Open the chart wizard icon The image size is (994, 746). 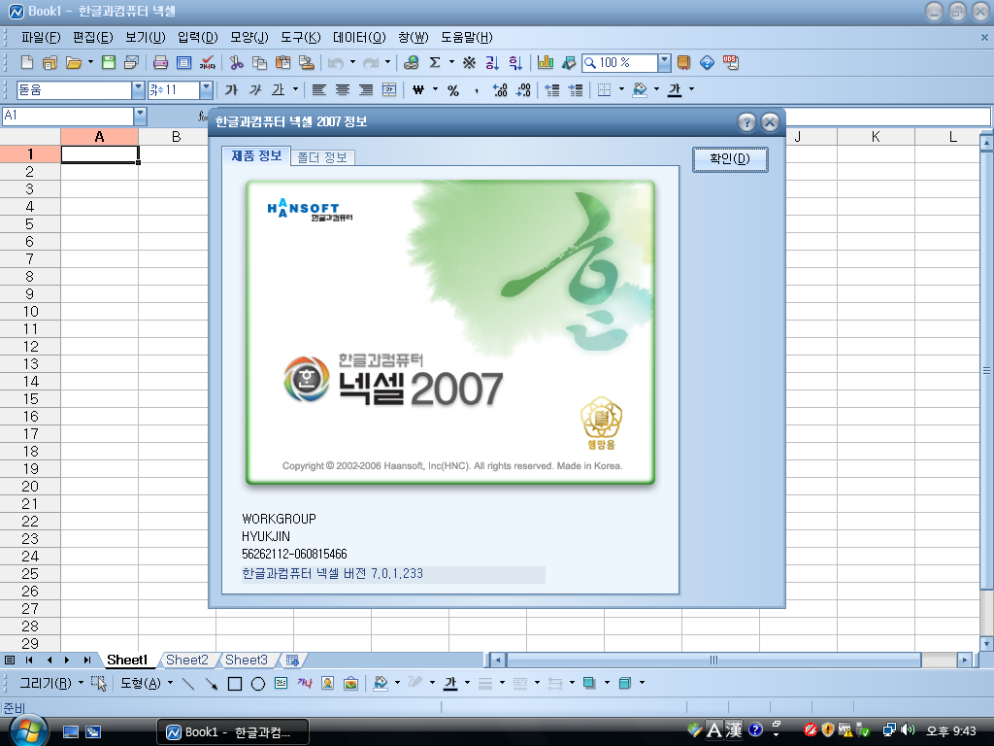(x=546, y=62)
